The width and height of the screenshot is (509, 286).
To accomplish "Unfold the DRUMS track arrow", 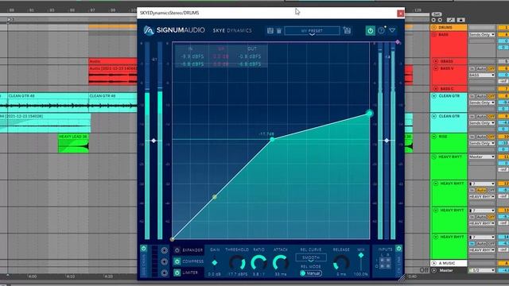I will point(434,28).
